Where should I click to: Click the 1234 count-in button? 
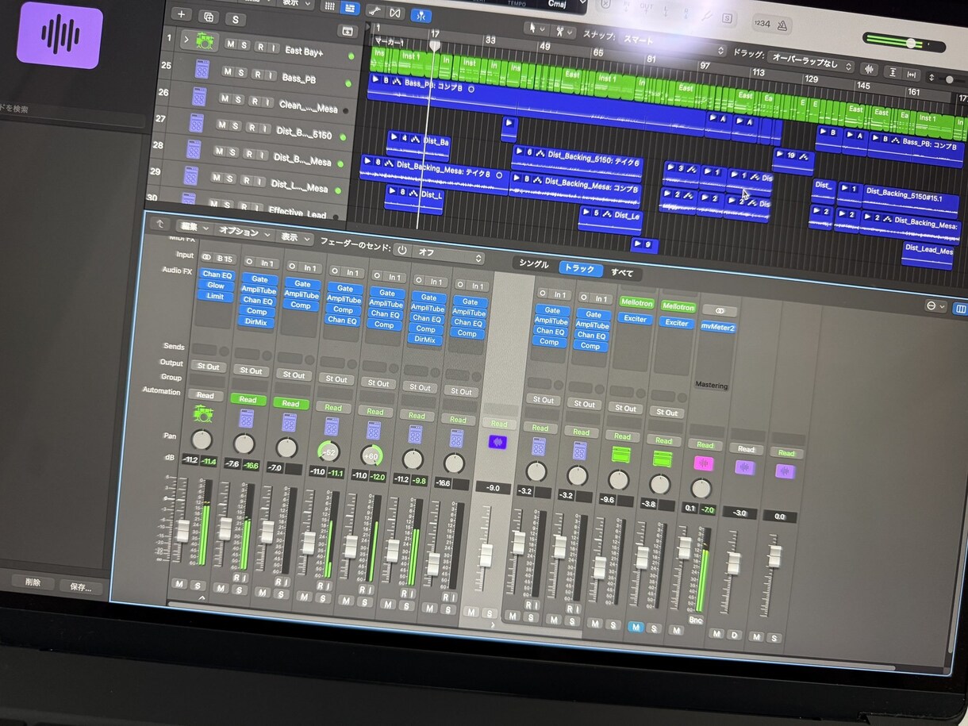762,24
